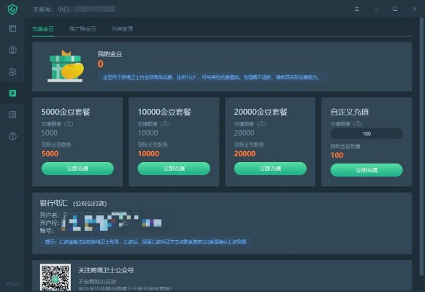Click 立即充值 under 自定义充值
Screen dimensions: 425x292
[x=367, y=170]
